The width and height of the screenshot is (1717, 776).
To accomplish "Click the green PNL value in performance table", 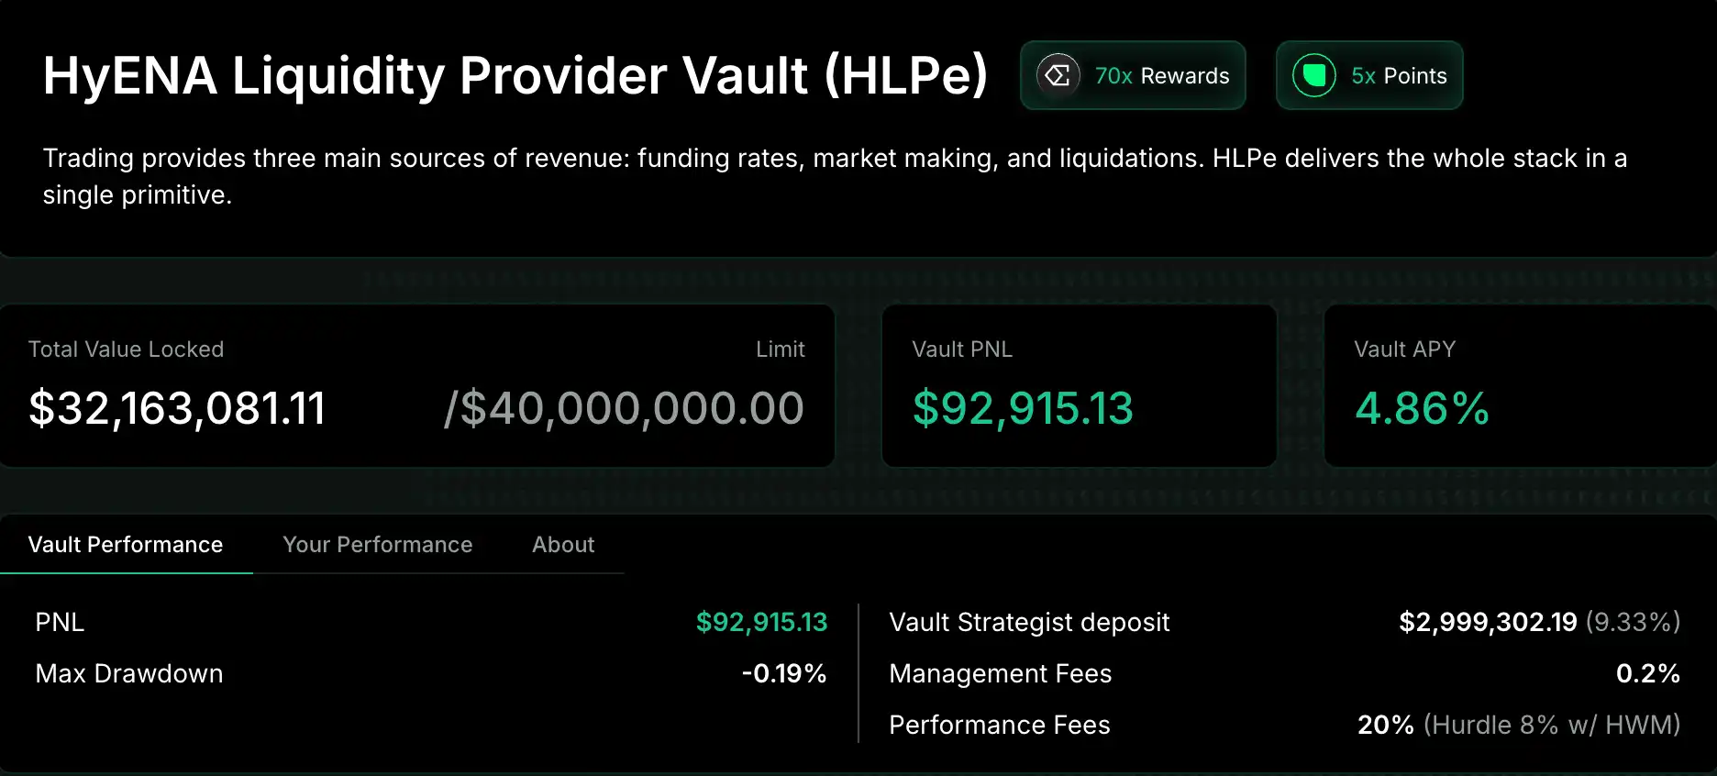I will tap(761, 622).
